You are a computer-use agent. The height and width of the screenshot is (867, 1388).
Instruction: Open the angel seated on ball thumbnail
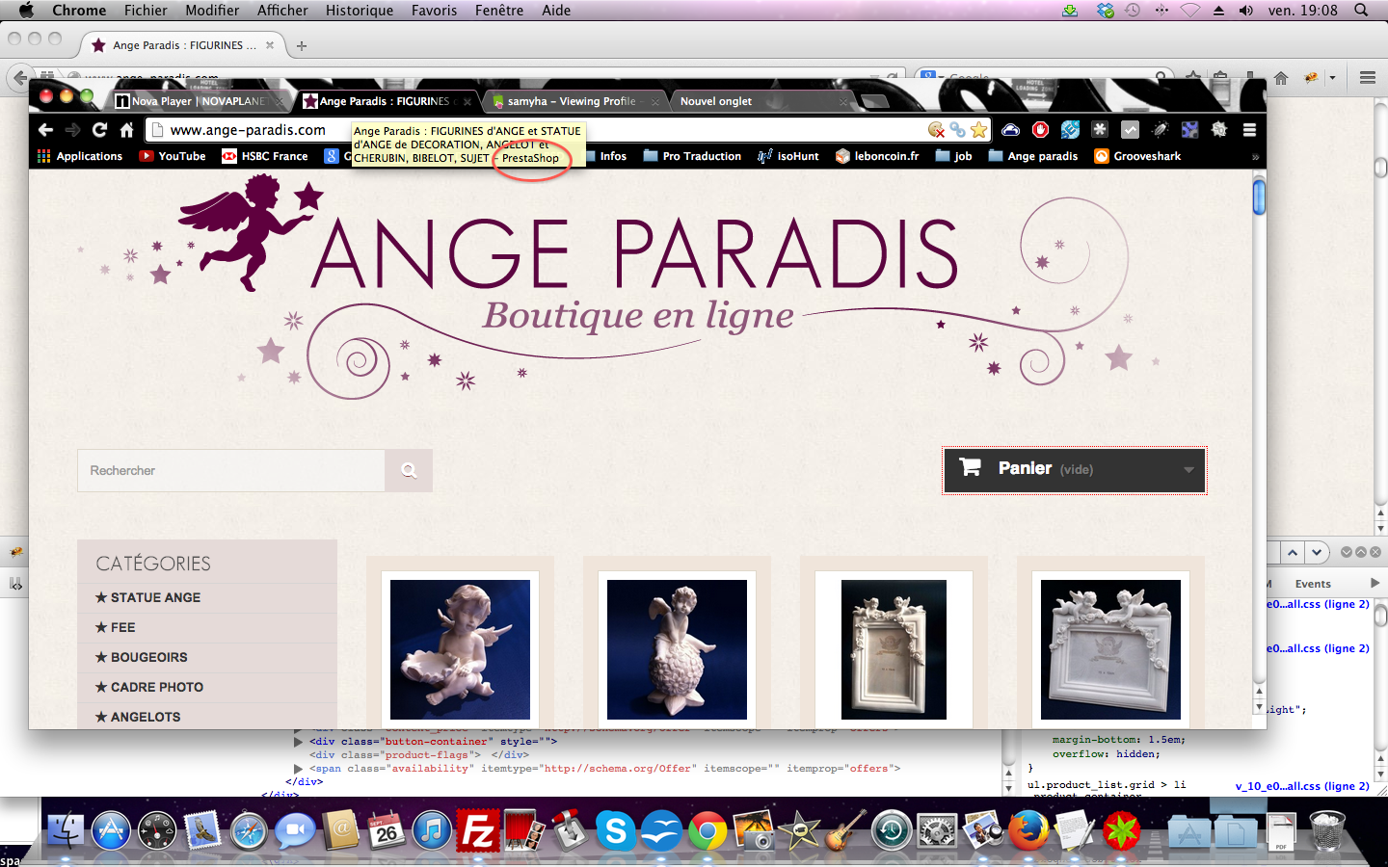(677, 649)
